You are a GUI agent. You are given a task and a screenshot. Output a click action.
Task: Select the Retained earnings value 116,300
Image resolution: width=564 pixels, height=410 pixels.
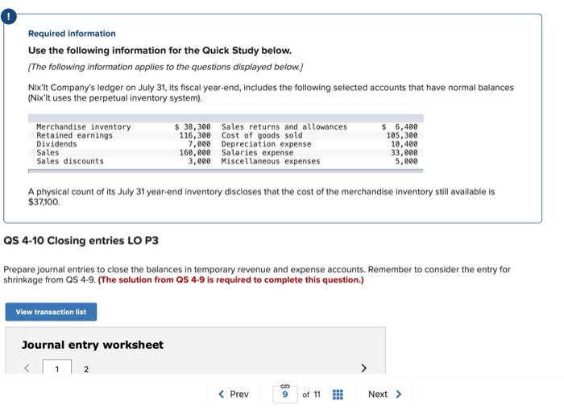195,135
